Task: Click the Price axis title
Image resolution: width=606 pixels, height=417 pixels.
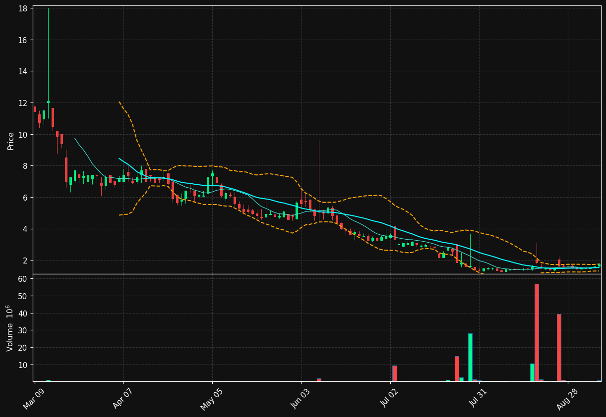Action: pyautogui.click(x=10, y=141)
